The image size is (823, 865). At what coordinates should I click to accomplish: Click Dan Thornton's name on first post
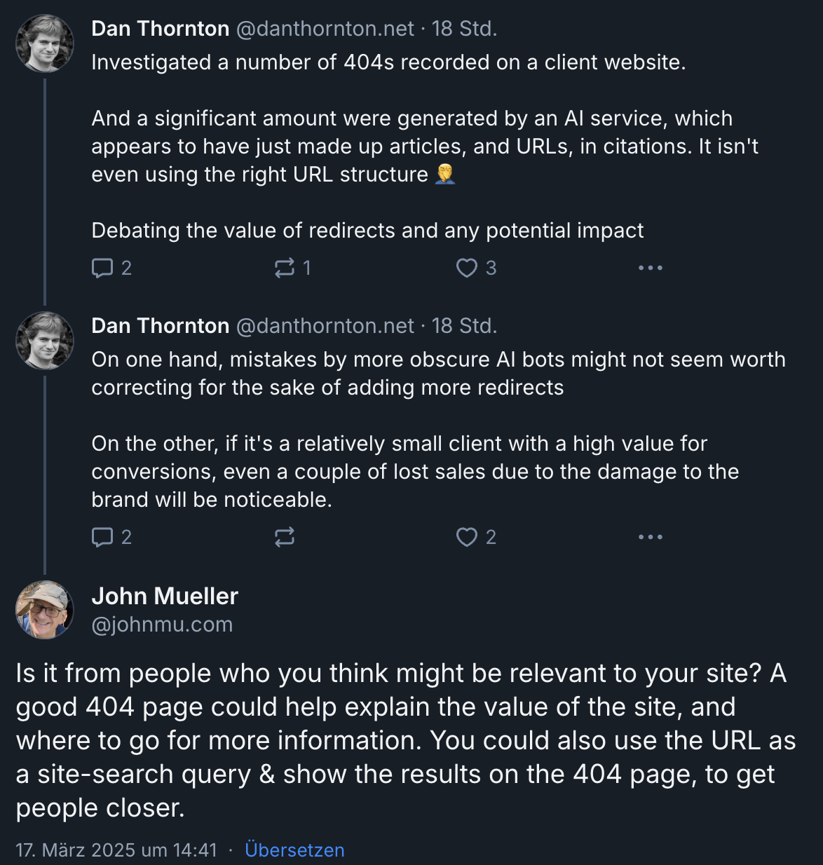(161, 29)
